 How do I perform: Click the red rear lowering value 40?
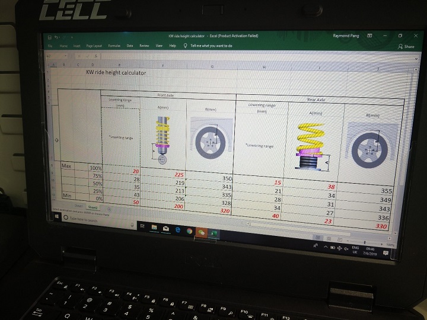275,216
